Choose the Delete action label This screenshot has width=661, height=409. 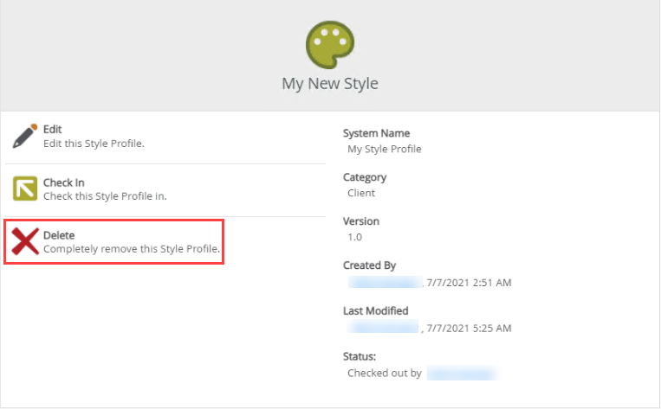59,234
